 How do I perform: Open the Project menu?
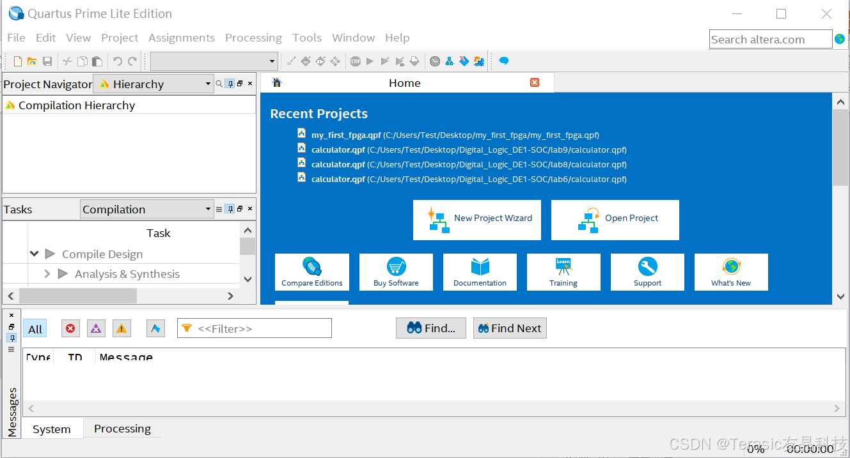click(x=120, y=38)
